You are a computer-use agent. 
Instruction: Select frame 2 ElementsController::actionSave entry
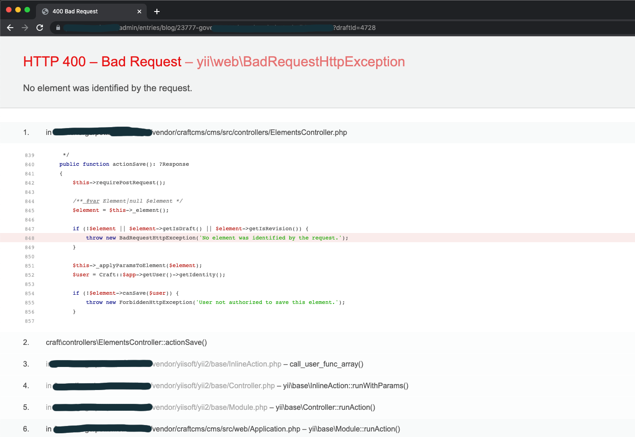point(126,342)
